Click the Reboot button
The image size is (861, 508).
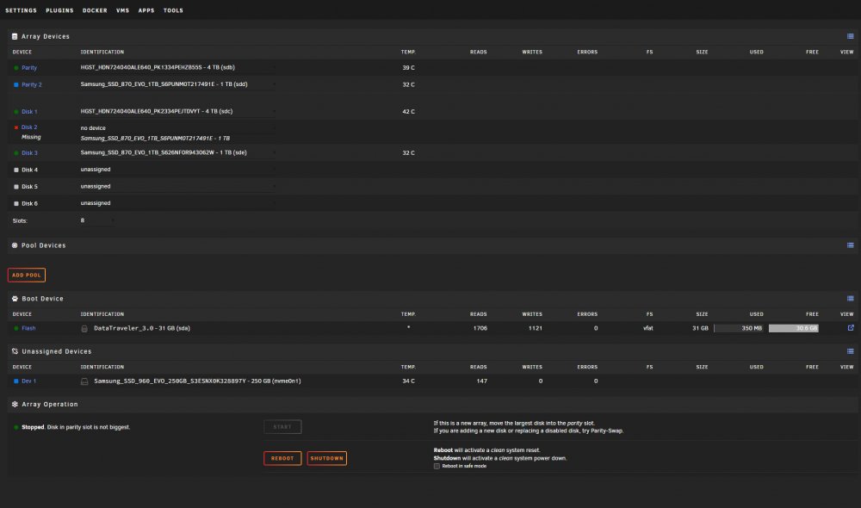(x=282, y=458)
